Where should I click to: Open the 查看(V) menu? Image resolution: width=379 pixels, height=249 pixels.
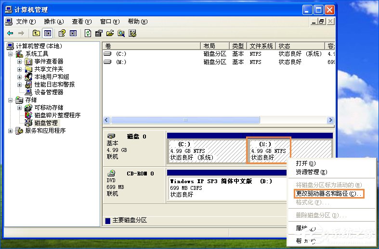tap(82, 22)
